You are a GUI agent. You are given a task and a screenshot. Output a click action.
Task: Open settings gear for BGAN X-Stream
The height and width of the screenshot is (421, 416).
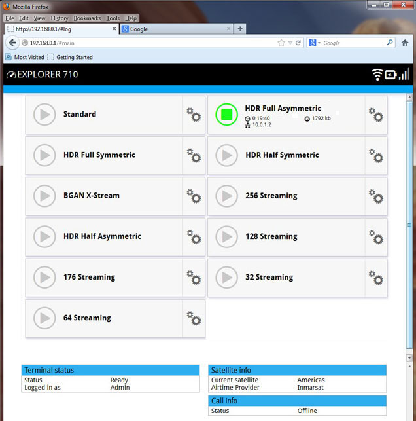194,196
